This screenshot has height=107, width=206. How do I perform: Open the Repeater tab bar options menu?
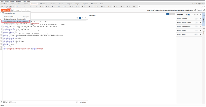pos(204,7)
